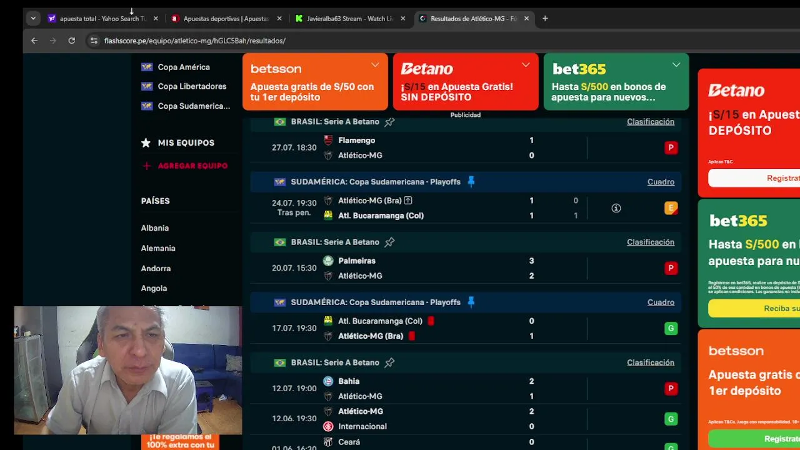
Task: Click Agregar Equipo button
Action: point(184,166)
